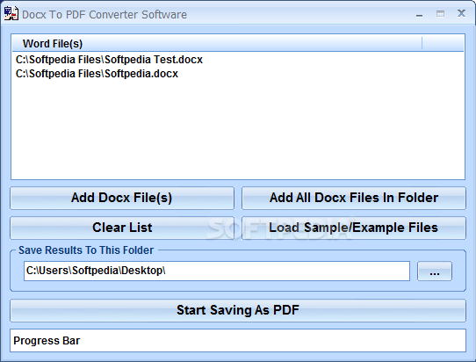Close the Docx To PDF Converter window

pyautogui.click(x=461, y=13)
